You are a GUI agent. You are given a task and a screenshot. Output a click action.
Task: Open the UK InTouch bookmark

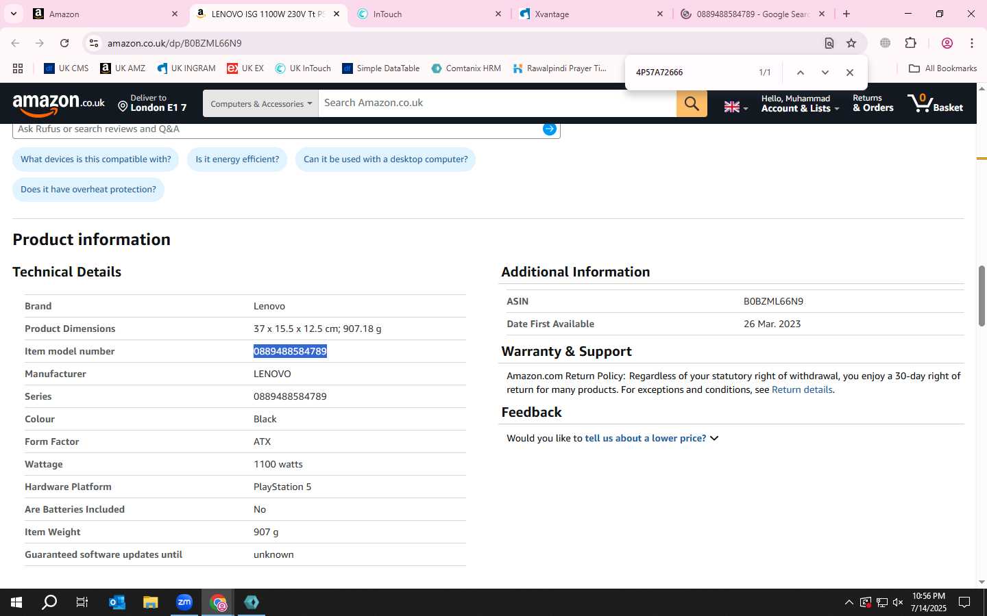coord(303,68)
